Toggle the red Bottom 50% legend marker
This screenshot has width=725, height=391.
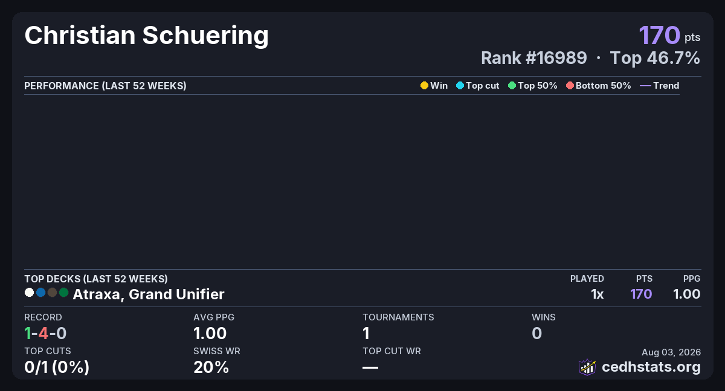(x=570, y=86)
